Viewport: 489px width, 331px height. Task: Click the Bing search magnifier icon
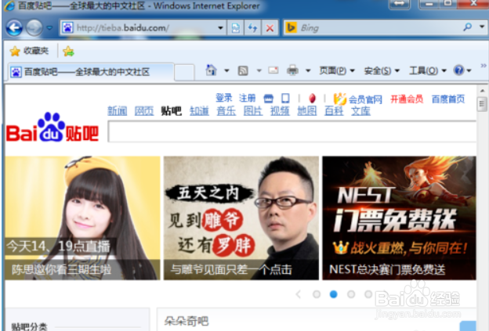[x=467, y=27]
